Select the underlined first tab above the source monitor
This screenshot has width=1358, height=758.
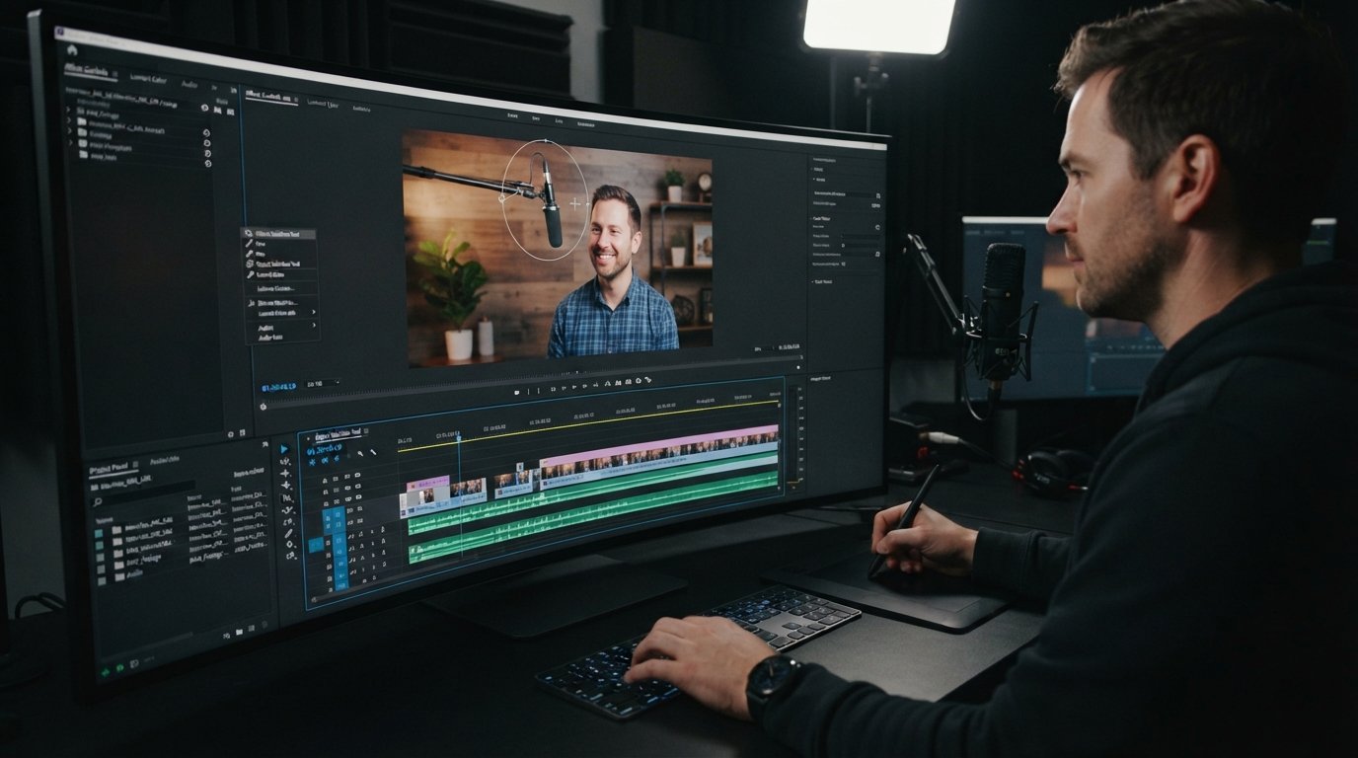[270, 95]
